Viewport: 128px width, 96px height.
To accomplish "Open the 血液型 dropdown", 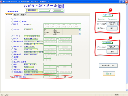I will click(50, 57).
